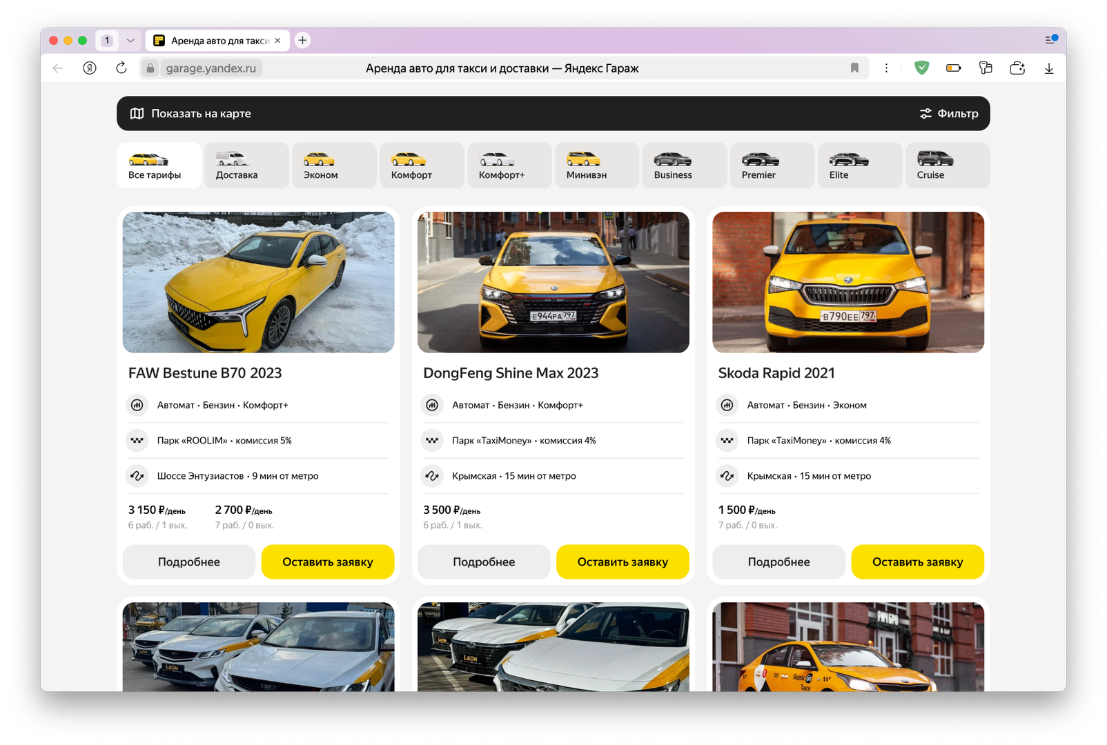The image size is (1107, 745).
Task: Select the Доставка tariff tab
Action: coord(246,166)
